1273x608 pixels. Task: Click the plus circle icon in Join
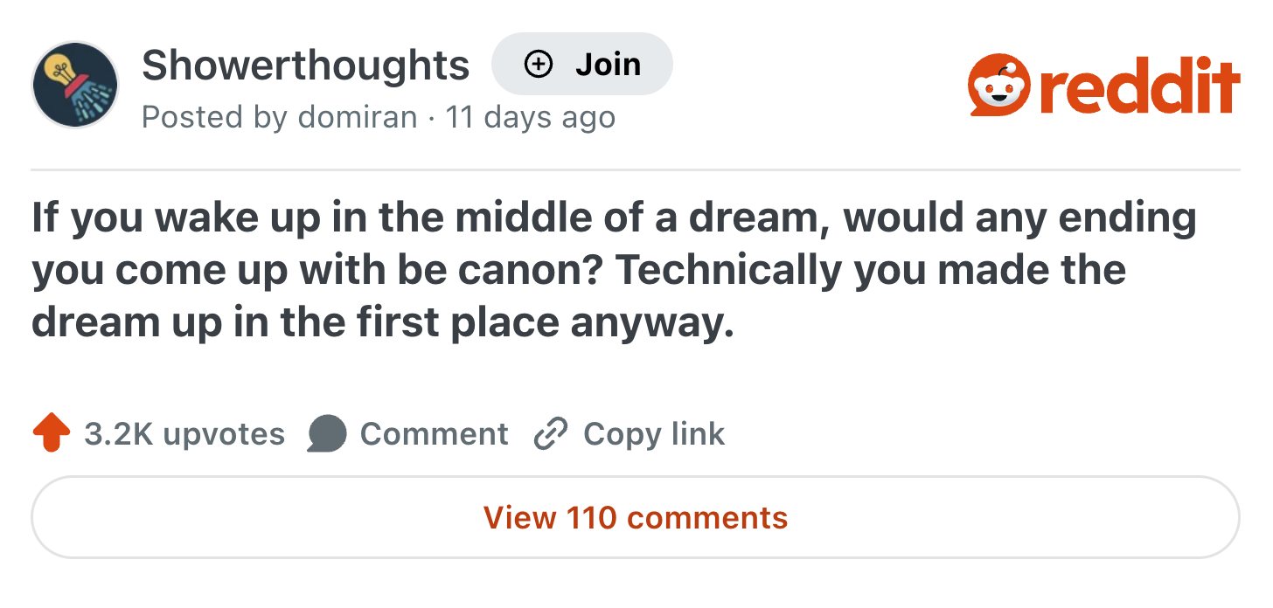(x=538, y=65)
